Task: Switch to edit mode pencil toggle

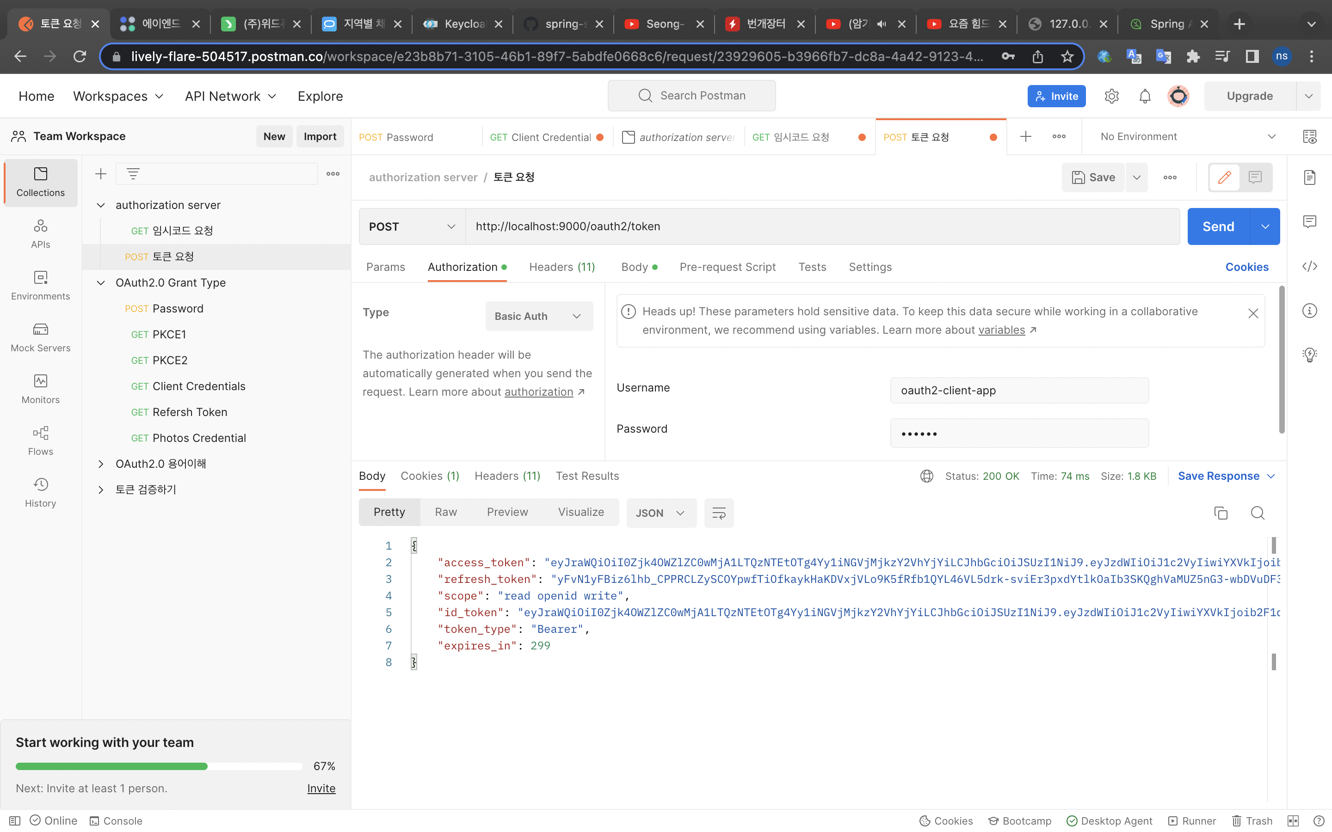Action: pos(1224,177)
